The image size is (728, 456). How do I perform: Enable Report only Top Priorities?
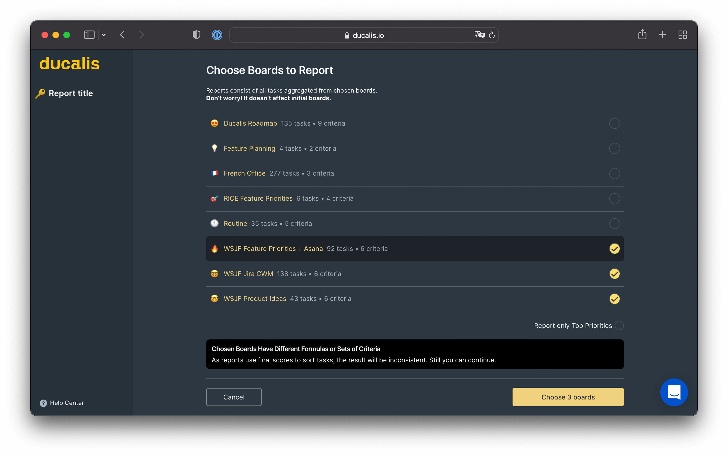tap(619, 325)
